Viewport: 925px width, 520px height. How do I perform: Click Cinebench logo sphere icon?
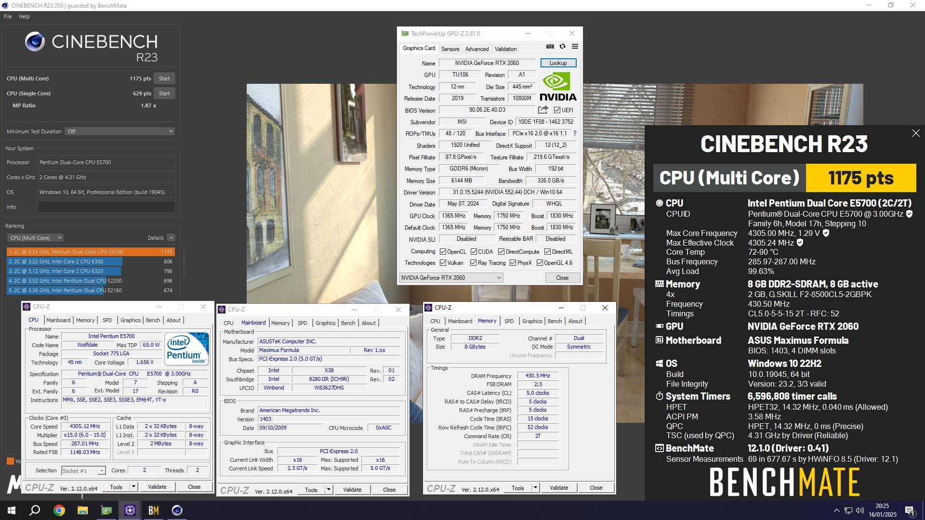[35, 41]
